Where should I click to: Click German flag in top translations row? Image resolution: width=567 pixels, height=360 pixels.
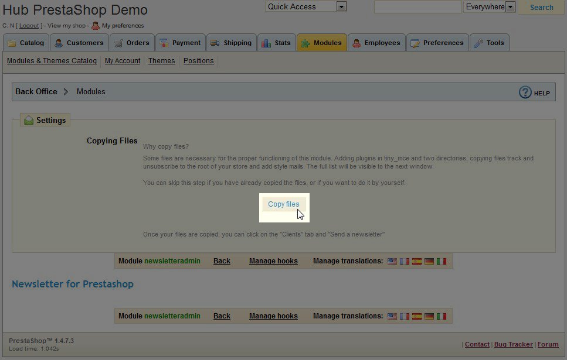pyautogui.click(x=429, y=261)
